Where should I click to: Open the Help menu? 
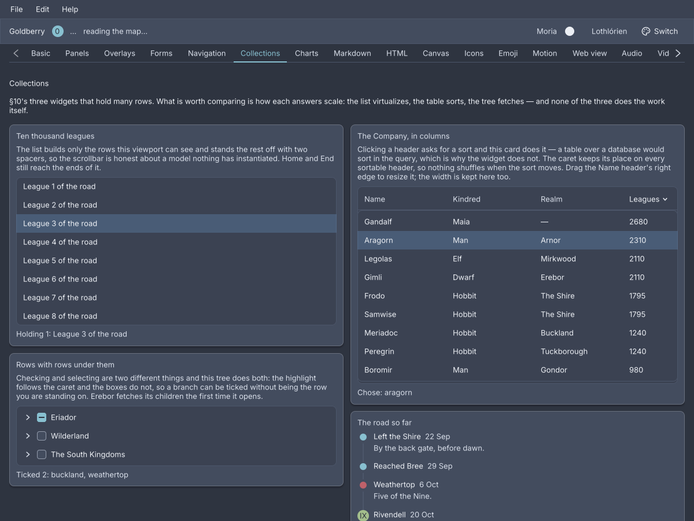[x=70, y=9]
